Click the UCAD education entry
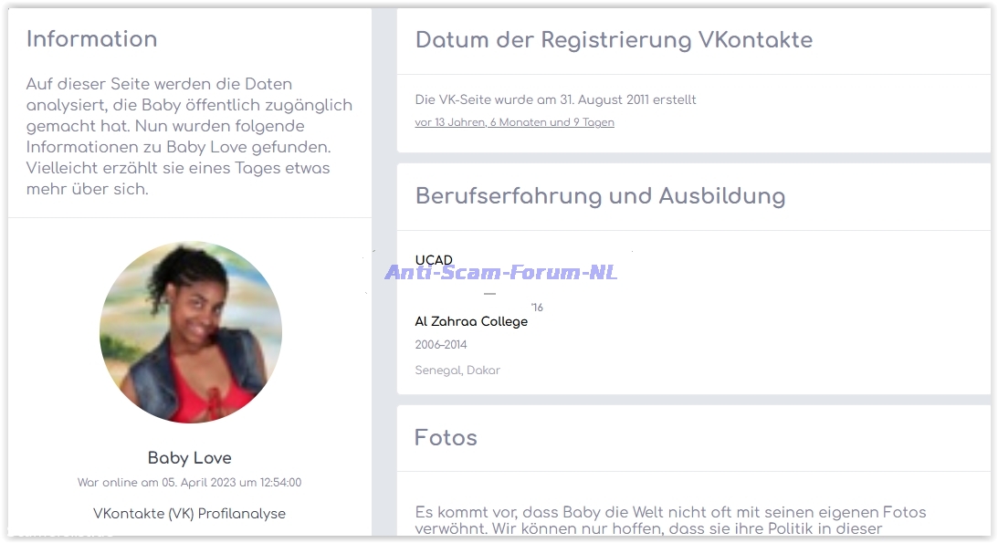The image size is (998, 543). [434, 260]
